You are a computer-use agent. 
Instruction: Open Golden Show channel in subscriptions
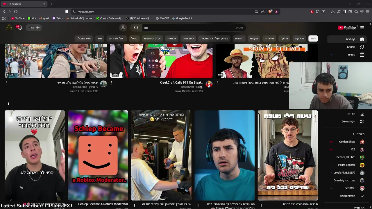pyautogui.click(x=347, y=142)
